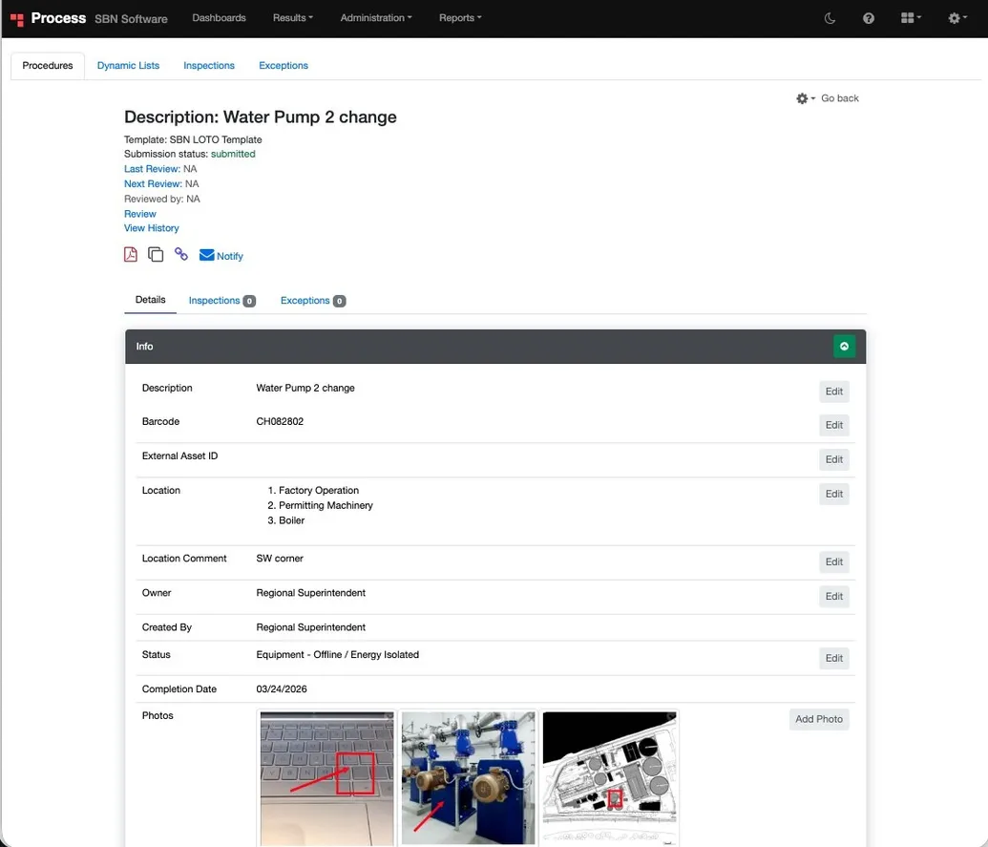Edit the Barcode field
Image resolution: width=988 pixels, height=847 pixels.
coord(833,425)
